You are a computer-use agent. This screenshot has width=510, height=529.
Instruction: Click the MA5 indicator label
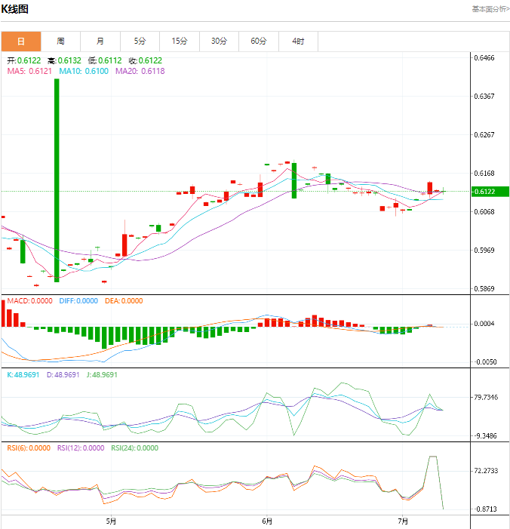29,71
